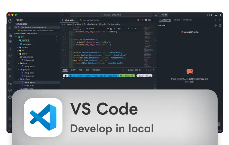Collapse the PERSONAL-OFFICIALWEB folder section
This screenshot has height=145, width=229.
(15, 34)
